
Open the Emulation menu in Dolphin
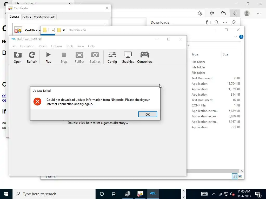pyautogui.click(x=27, y=46)
